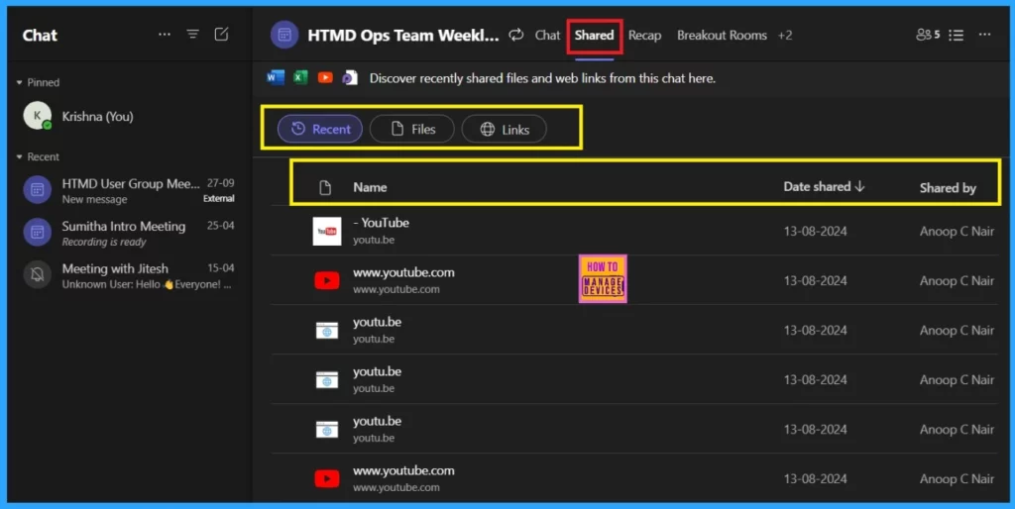This screenshot has height=509, width=1015.
Task: Click 'Recording is ready' text
Action: click(x=104, y=242)
